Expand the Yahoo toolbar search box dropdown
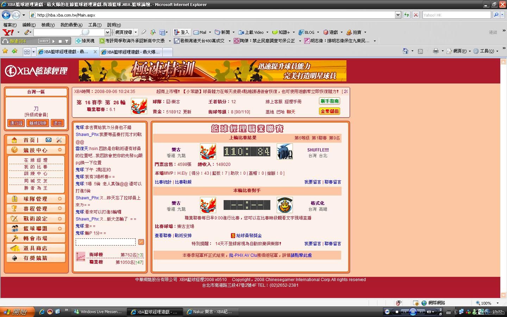Viewport: 507px width, 317px height. (108, 32)
